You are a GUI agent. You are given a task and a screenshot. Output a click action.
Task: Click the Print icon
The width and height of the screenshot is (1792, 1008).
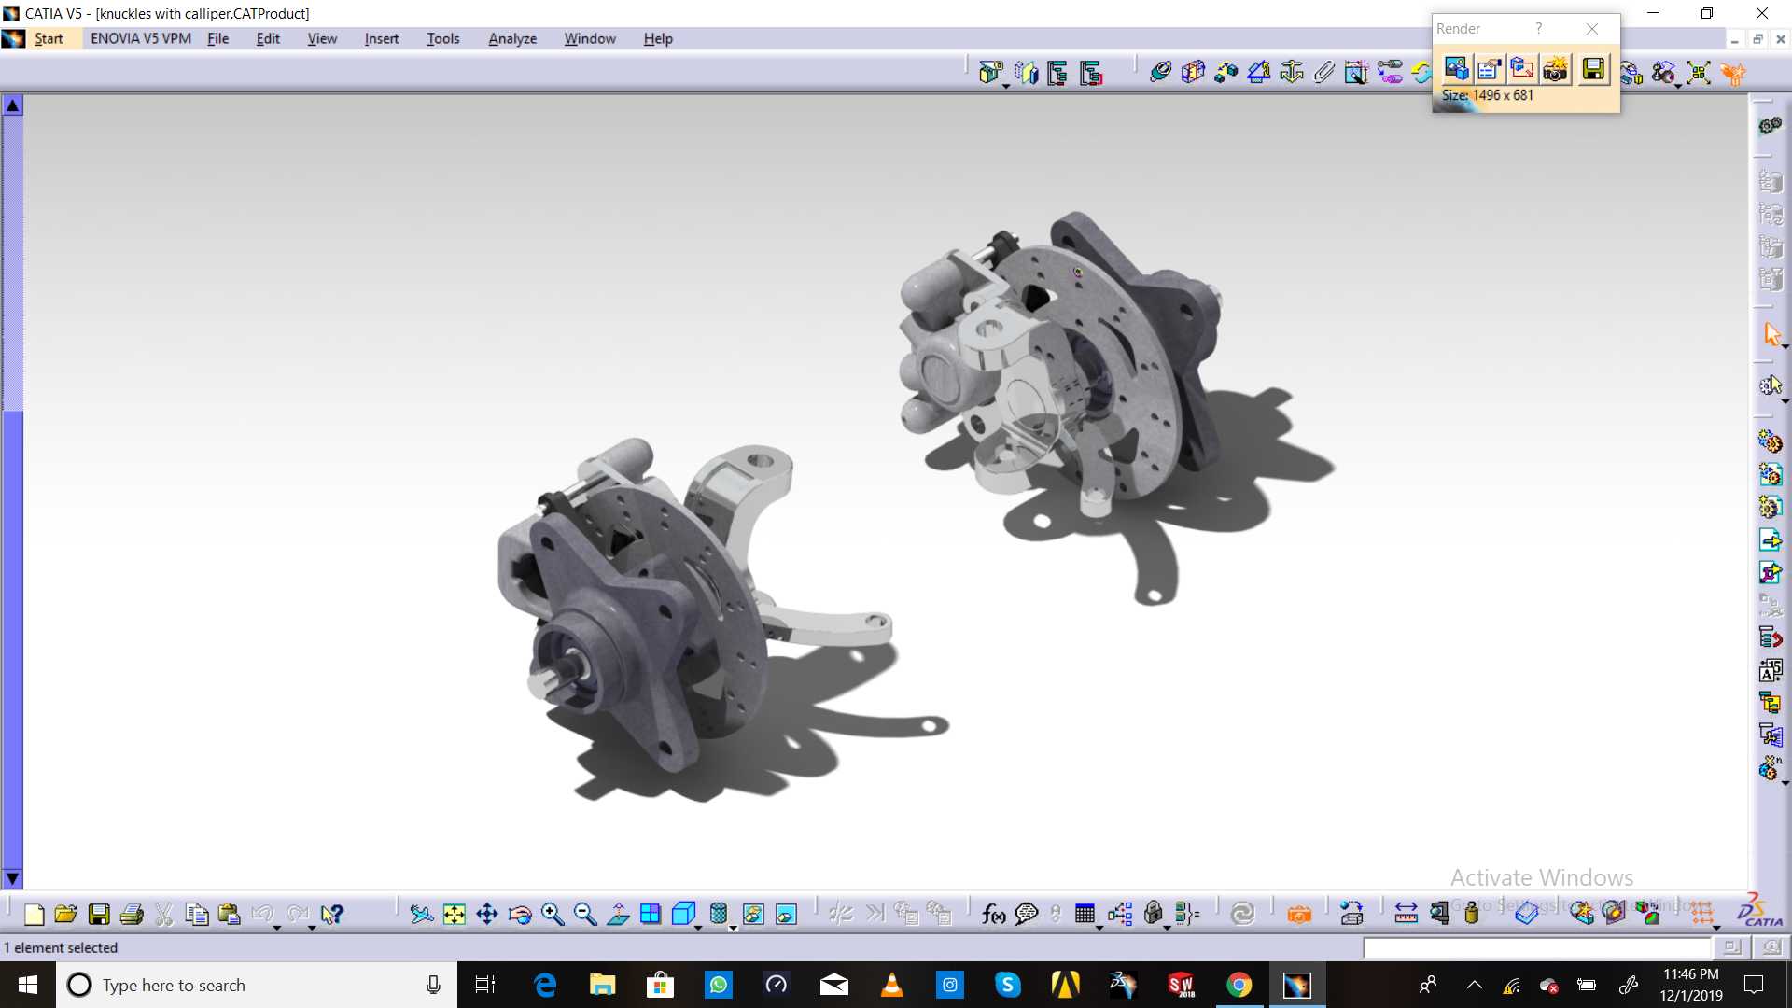[x=132, y=915]
